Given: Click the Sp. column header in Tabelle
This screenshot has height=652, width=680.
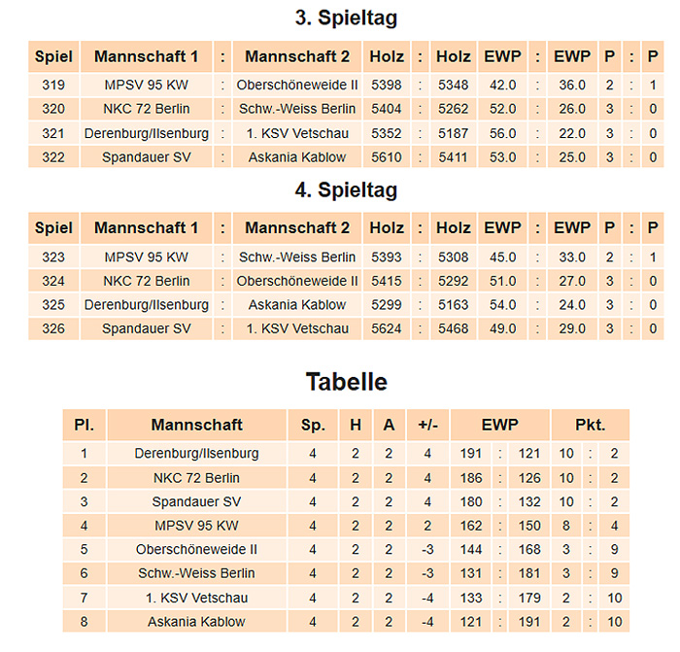Looking at the screenshot, I should point(313,425).
